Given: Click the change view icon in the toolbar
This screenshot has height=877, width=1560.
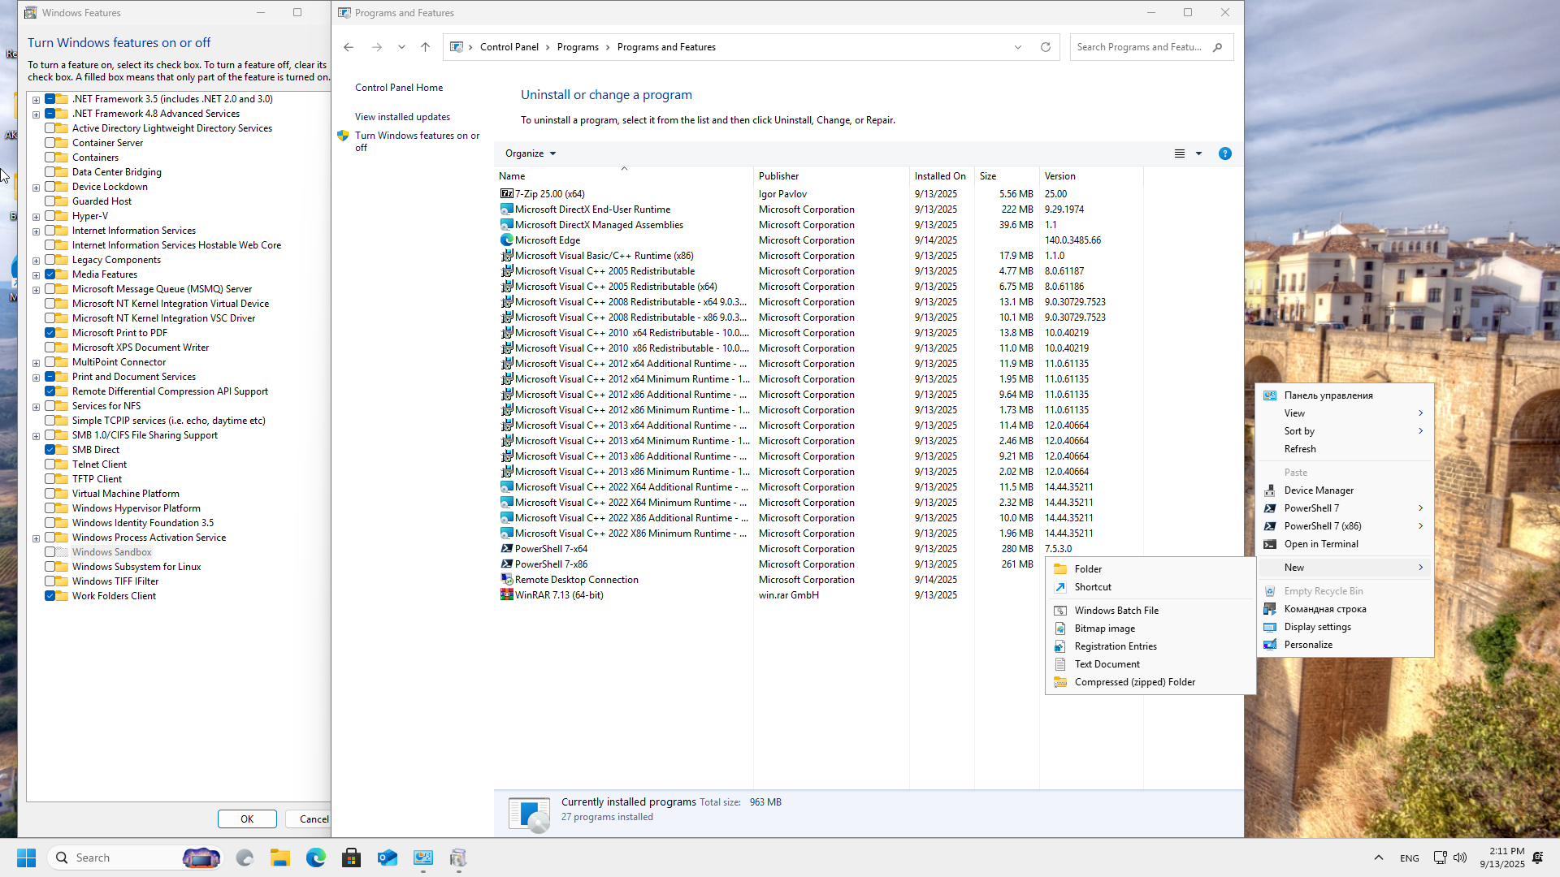Looking at the screenshot, I should (1180, 153).
